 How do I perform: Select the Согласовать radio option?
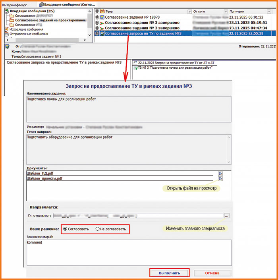click(x=66, y=229)
